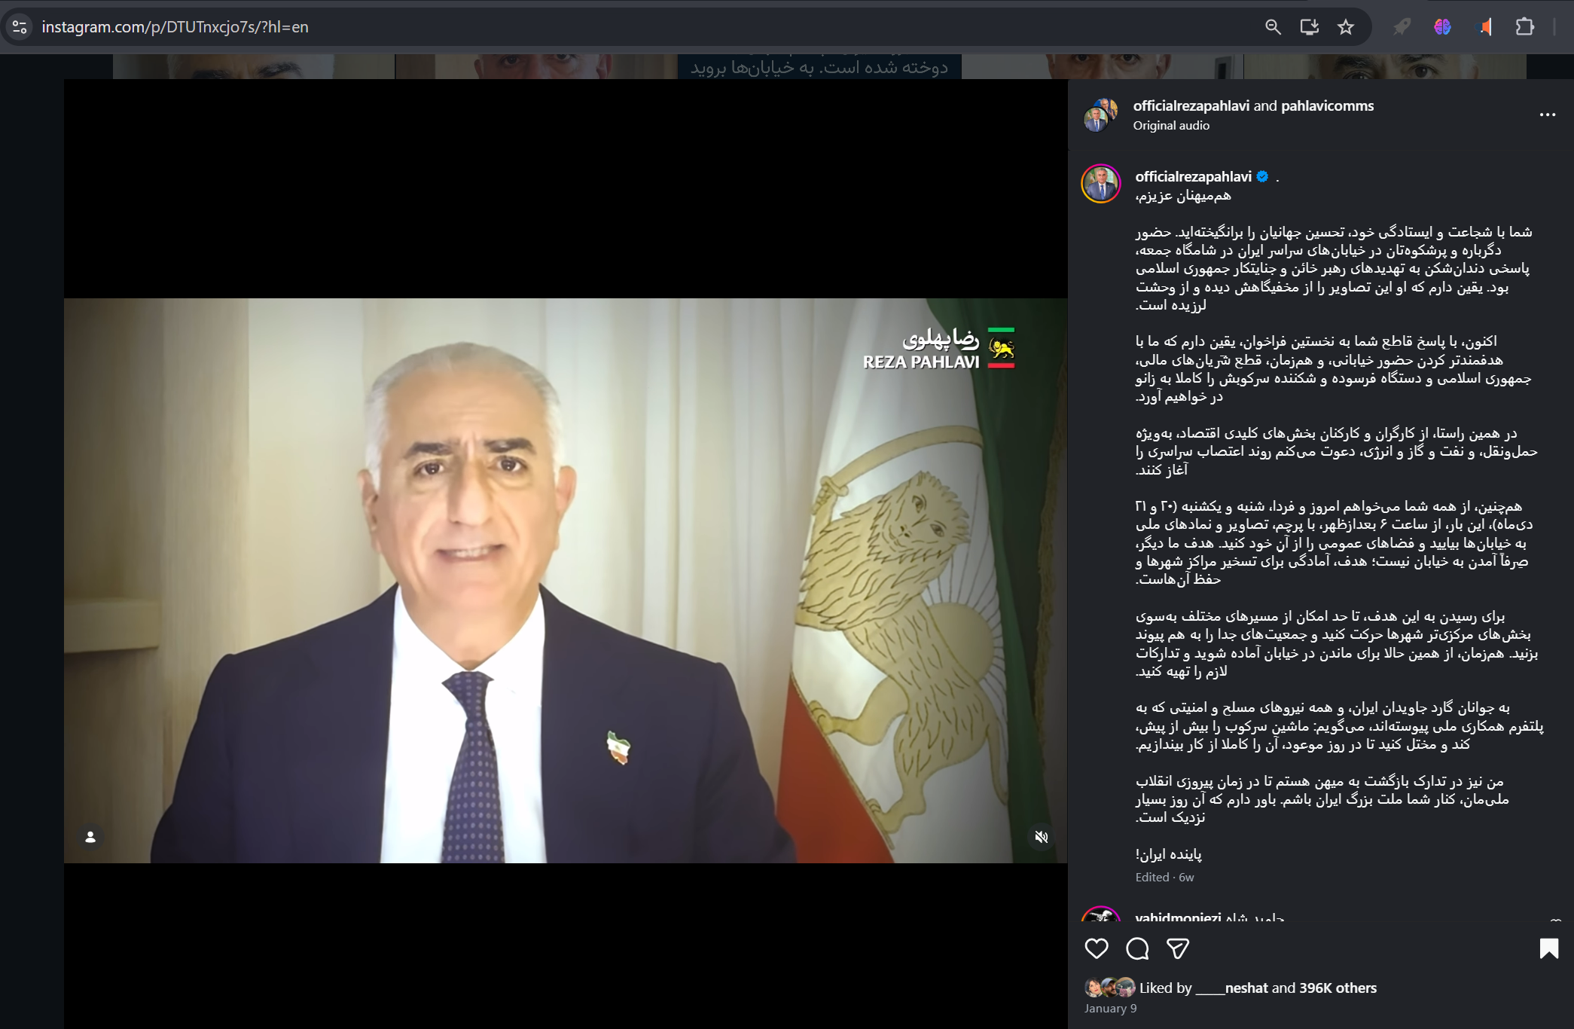This screenshot has height=1029, width=1574.
Task: Open browser extensions puzzle icon
Action: [1524, 27]
